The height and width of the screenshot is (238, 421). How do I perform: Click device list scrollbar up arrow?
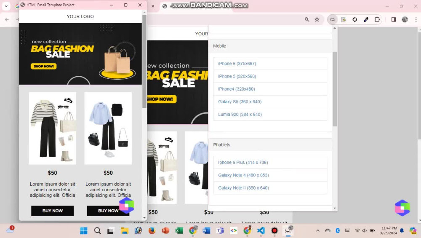(x=335, y=28)
